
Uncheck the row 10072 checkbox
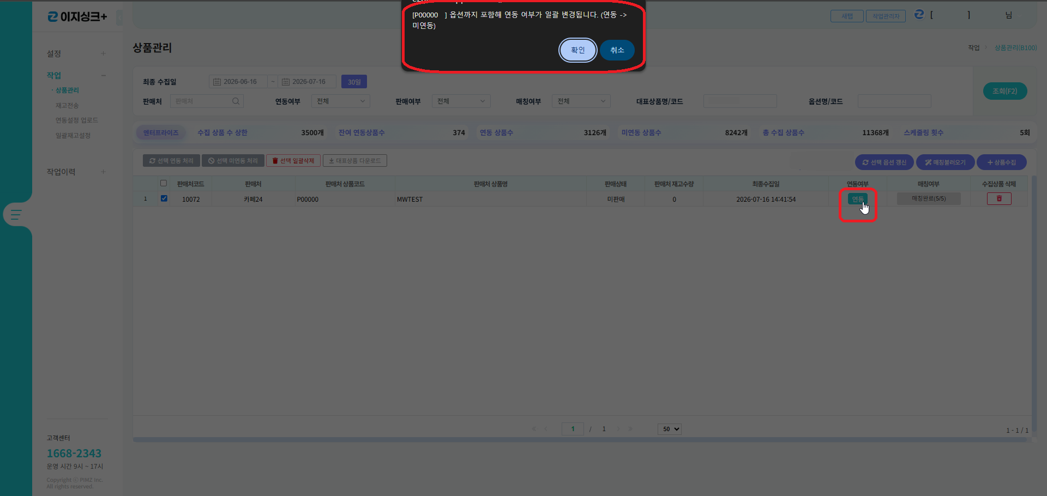[164, 198]
